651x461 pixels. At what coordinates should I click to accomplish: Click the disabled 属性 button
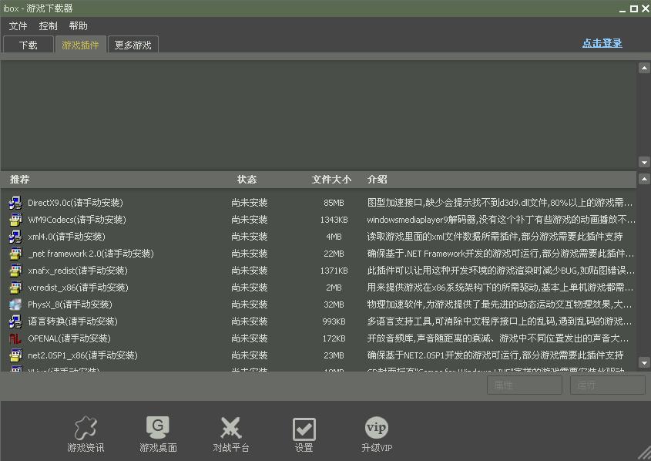(525, 385)
